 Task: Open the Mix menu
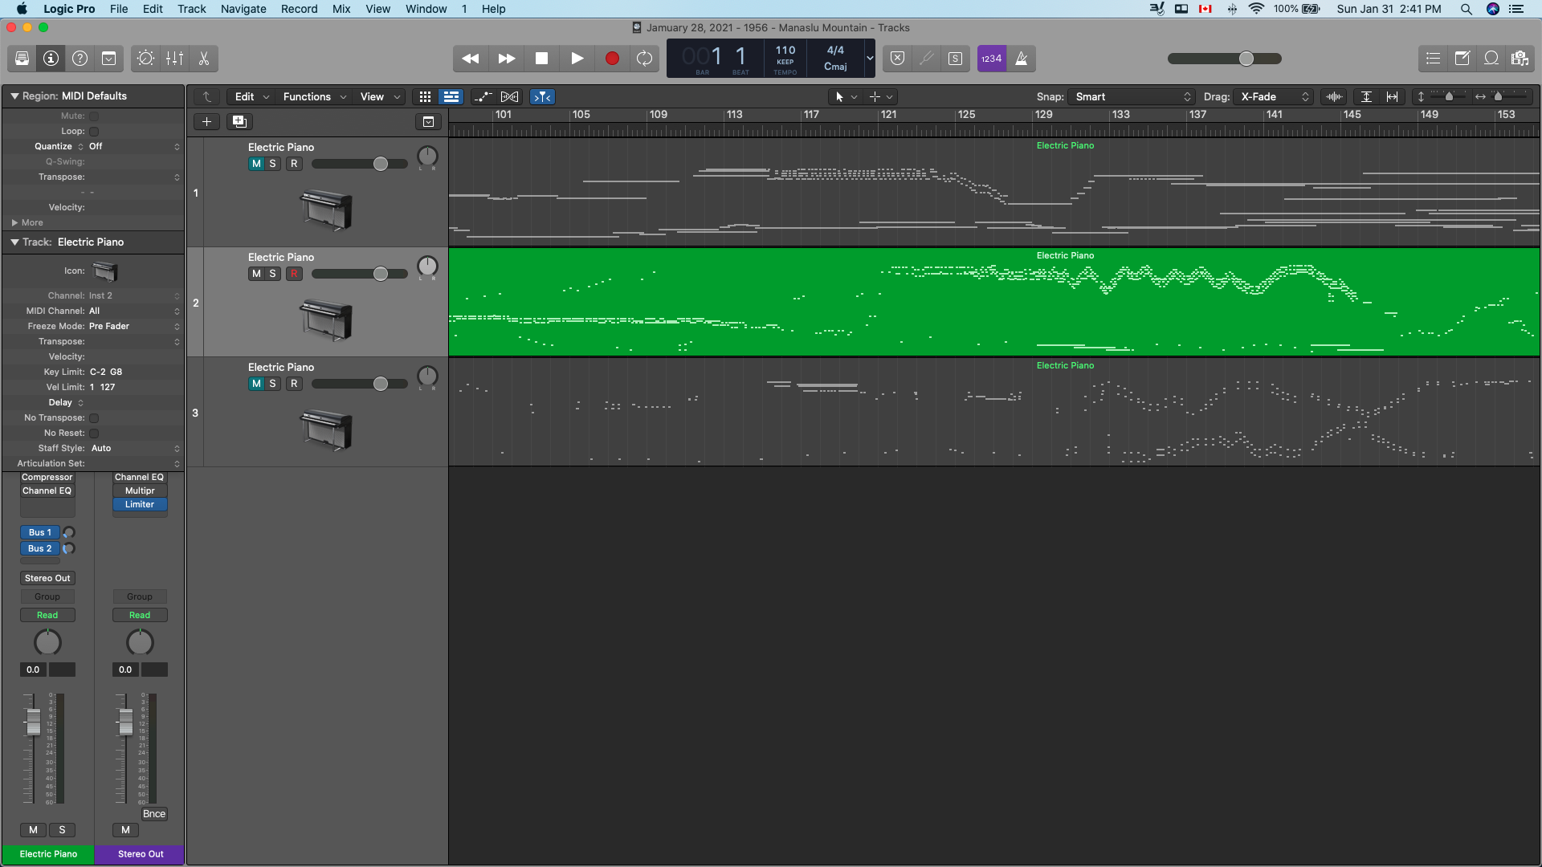click(x=341, y=9)
